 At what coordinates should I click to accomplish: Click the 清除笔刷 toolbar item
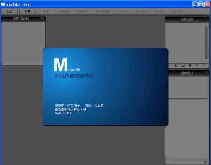pyautogui.click(x=141, y=11)
